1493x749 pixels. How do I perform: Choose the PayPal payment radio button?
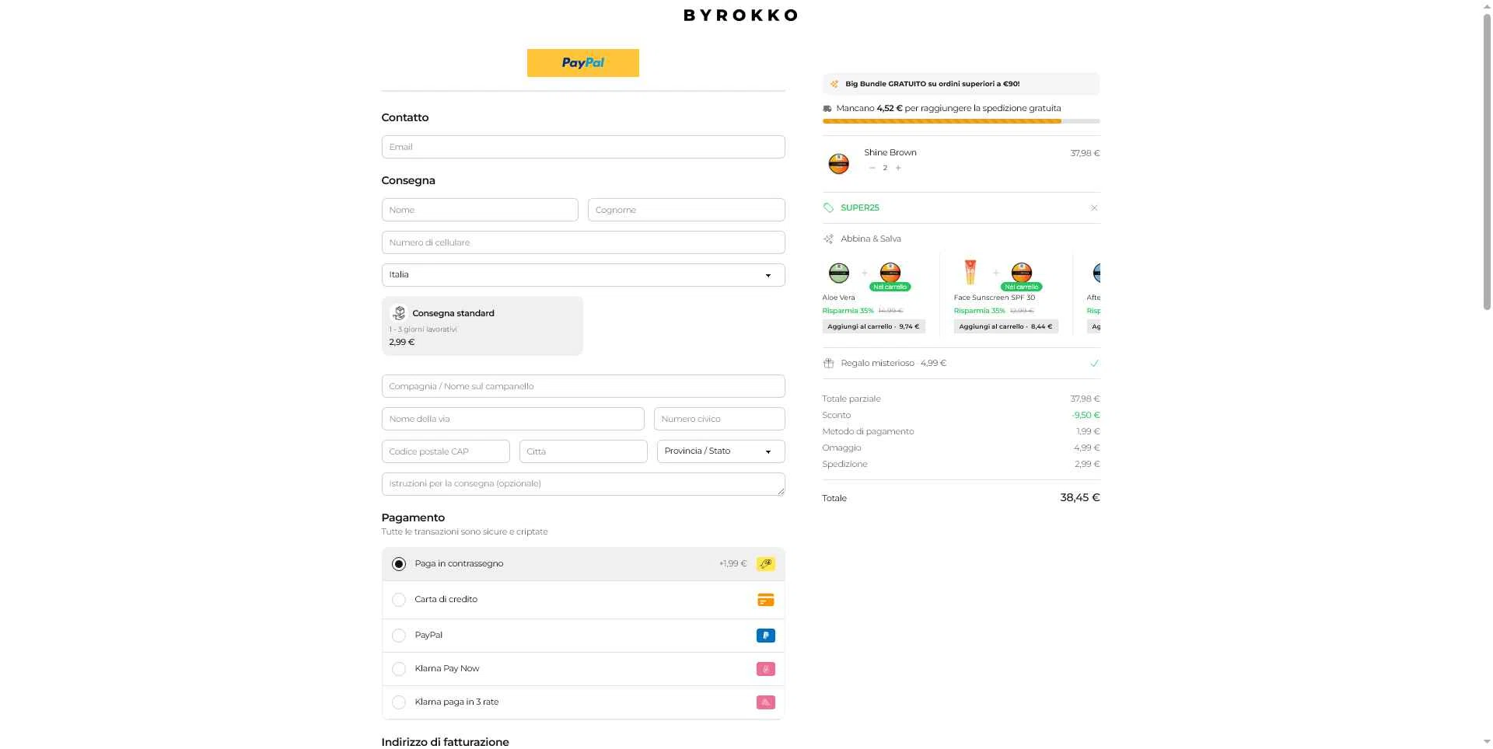pos(399,636)
